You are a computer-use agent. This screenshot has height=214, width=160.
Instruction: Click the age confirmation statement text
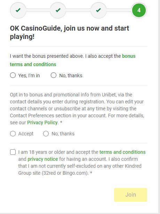[82, 163]
